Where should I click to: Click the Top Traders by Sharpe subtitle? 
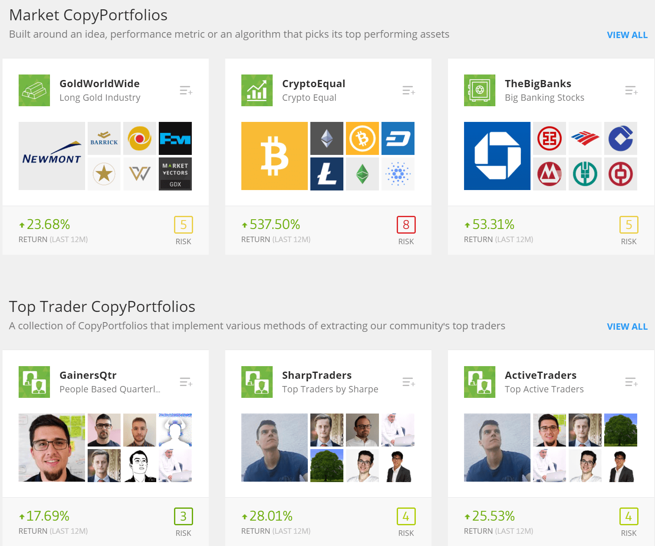pos(330,389)
